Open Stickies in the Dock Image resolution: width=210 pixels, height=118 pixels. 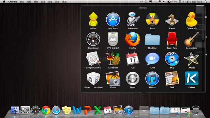pos(66,110)
